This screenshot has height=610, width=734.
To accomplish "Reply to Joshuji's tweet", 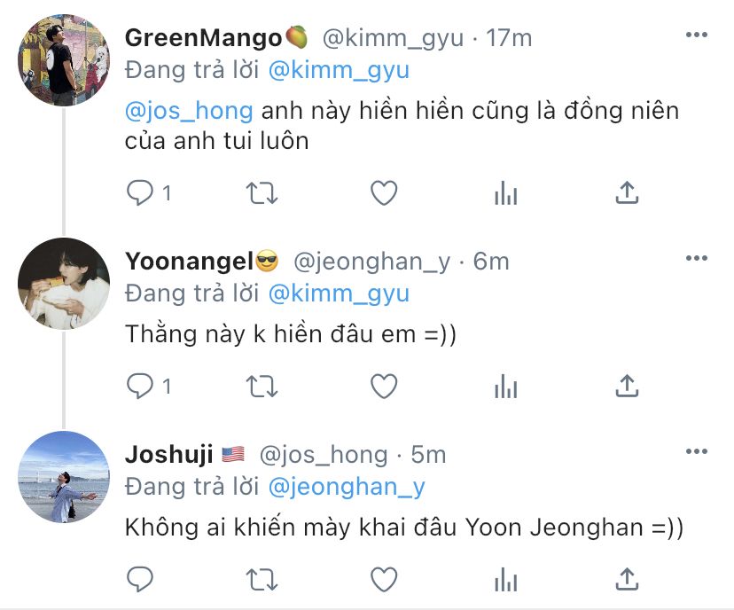I will click(x=140, y=580).
